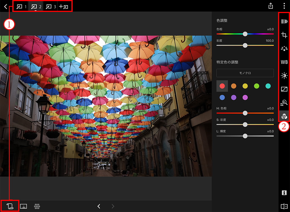Open the thumbnail grid view

[x=37, y=206]
